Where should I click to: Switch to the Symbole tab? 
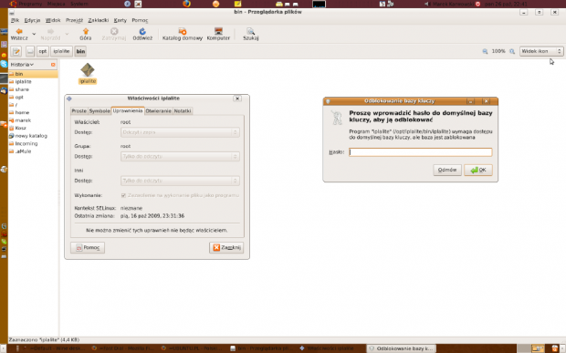(100, 111)
